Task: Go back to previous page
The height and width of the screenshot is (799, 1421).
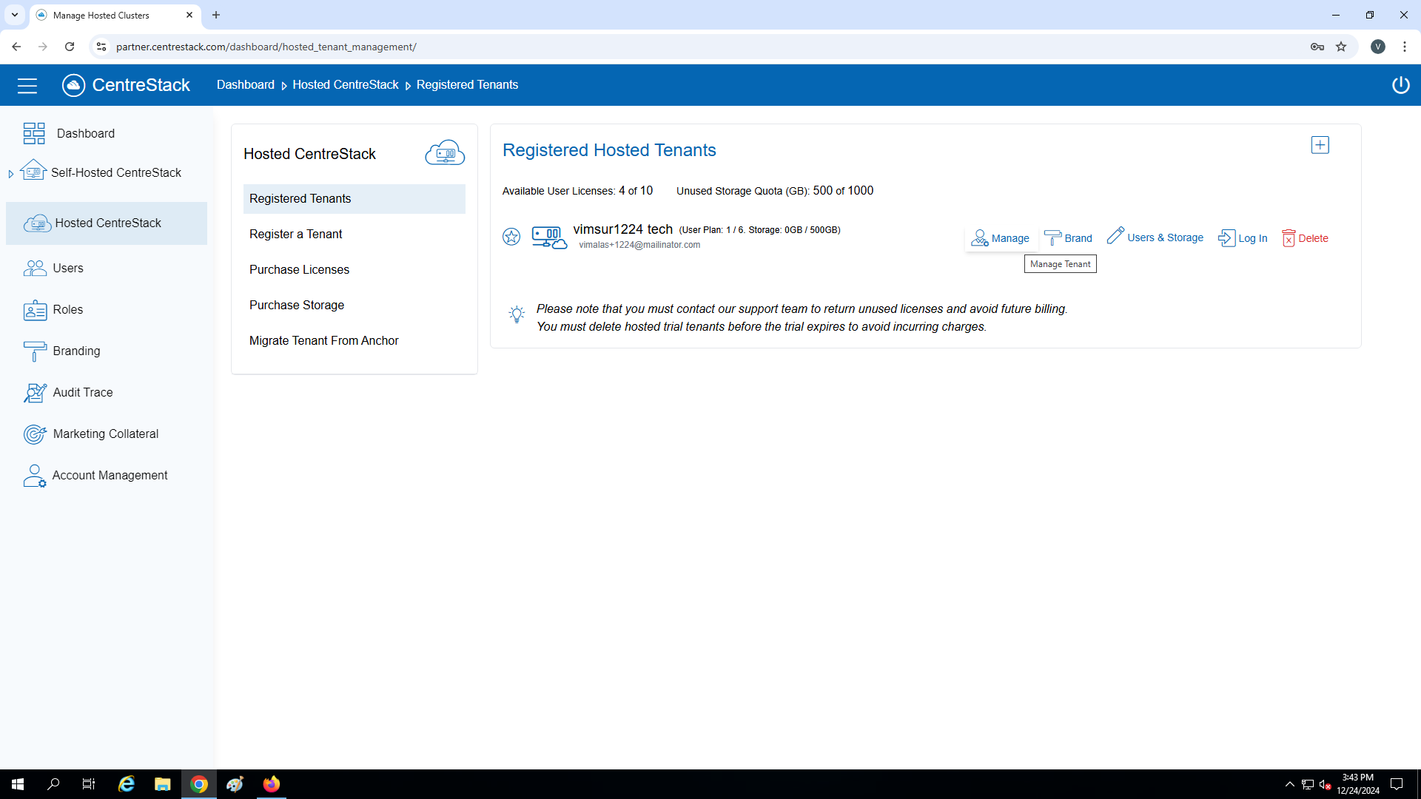Action: [x=16, y=47]
